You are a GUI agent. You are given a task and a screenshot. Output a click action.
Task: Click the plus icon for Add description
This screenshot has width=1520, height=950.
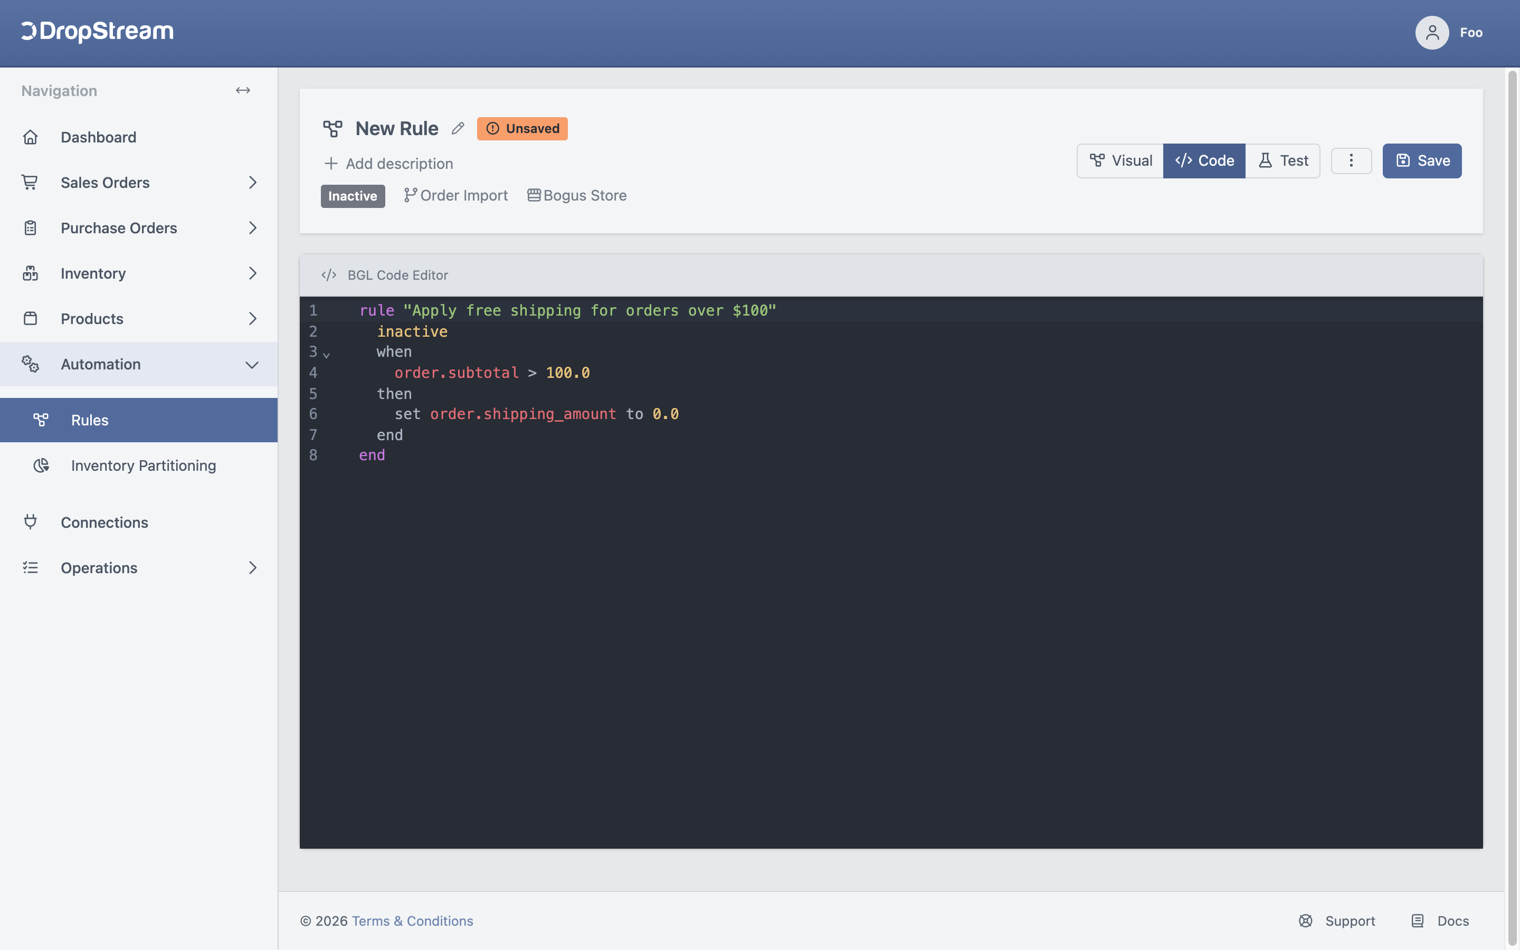pyautogui.click(x=331, y=164)
